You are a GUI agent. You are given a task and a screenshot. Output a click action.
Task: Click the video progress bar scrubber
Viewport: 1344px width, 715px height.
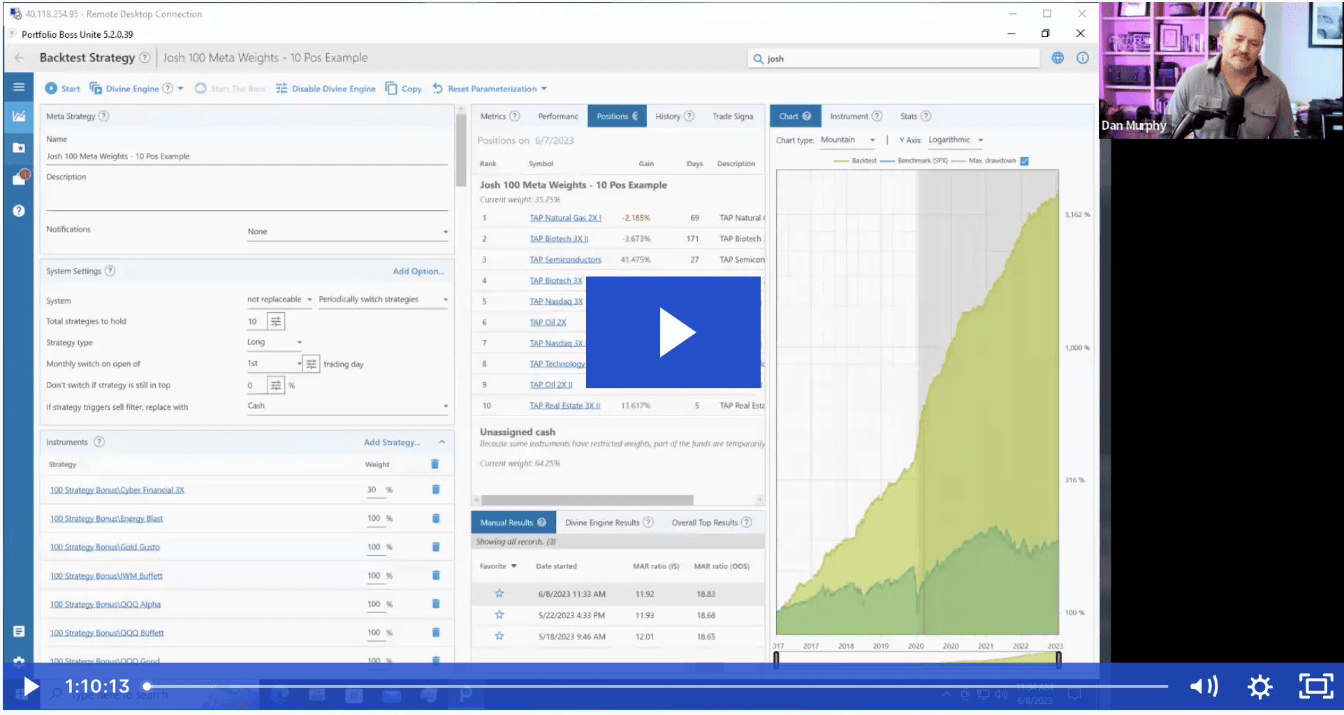(x=147, y=686)
